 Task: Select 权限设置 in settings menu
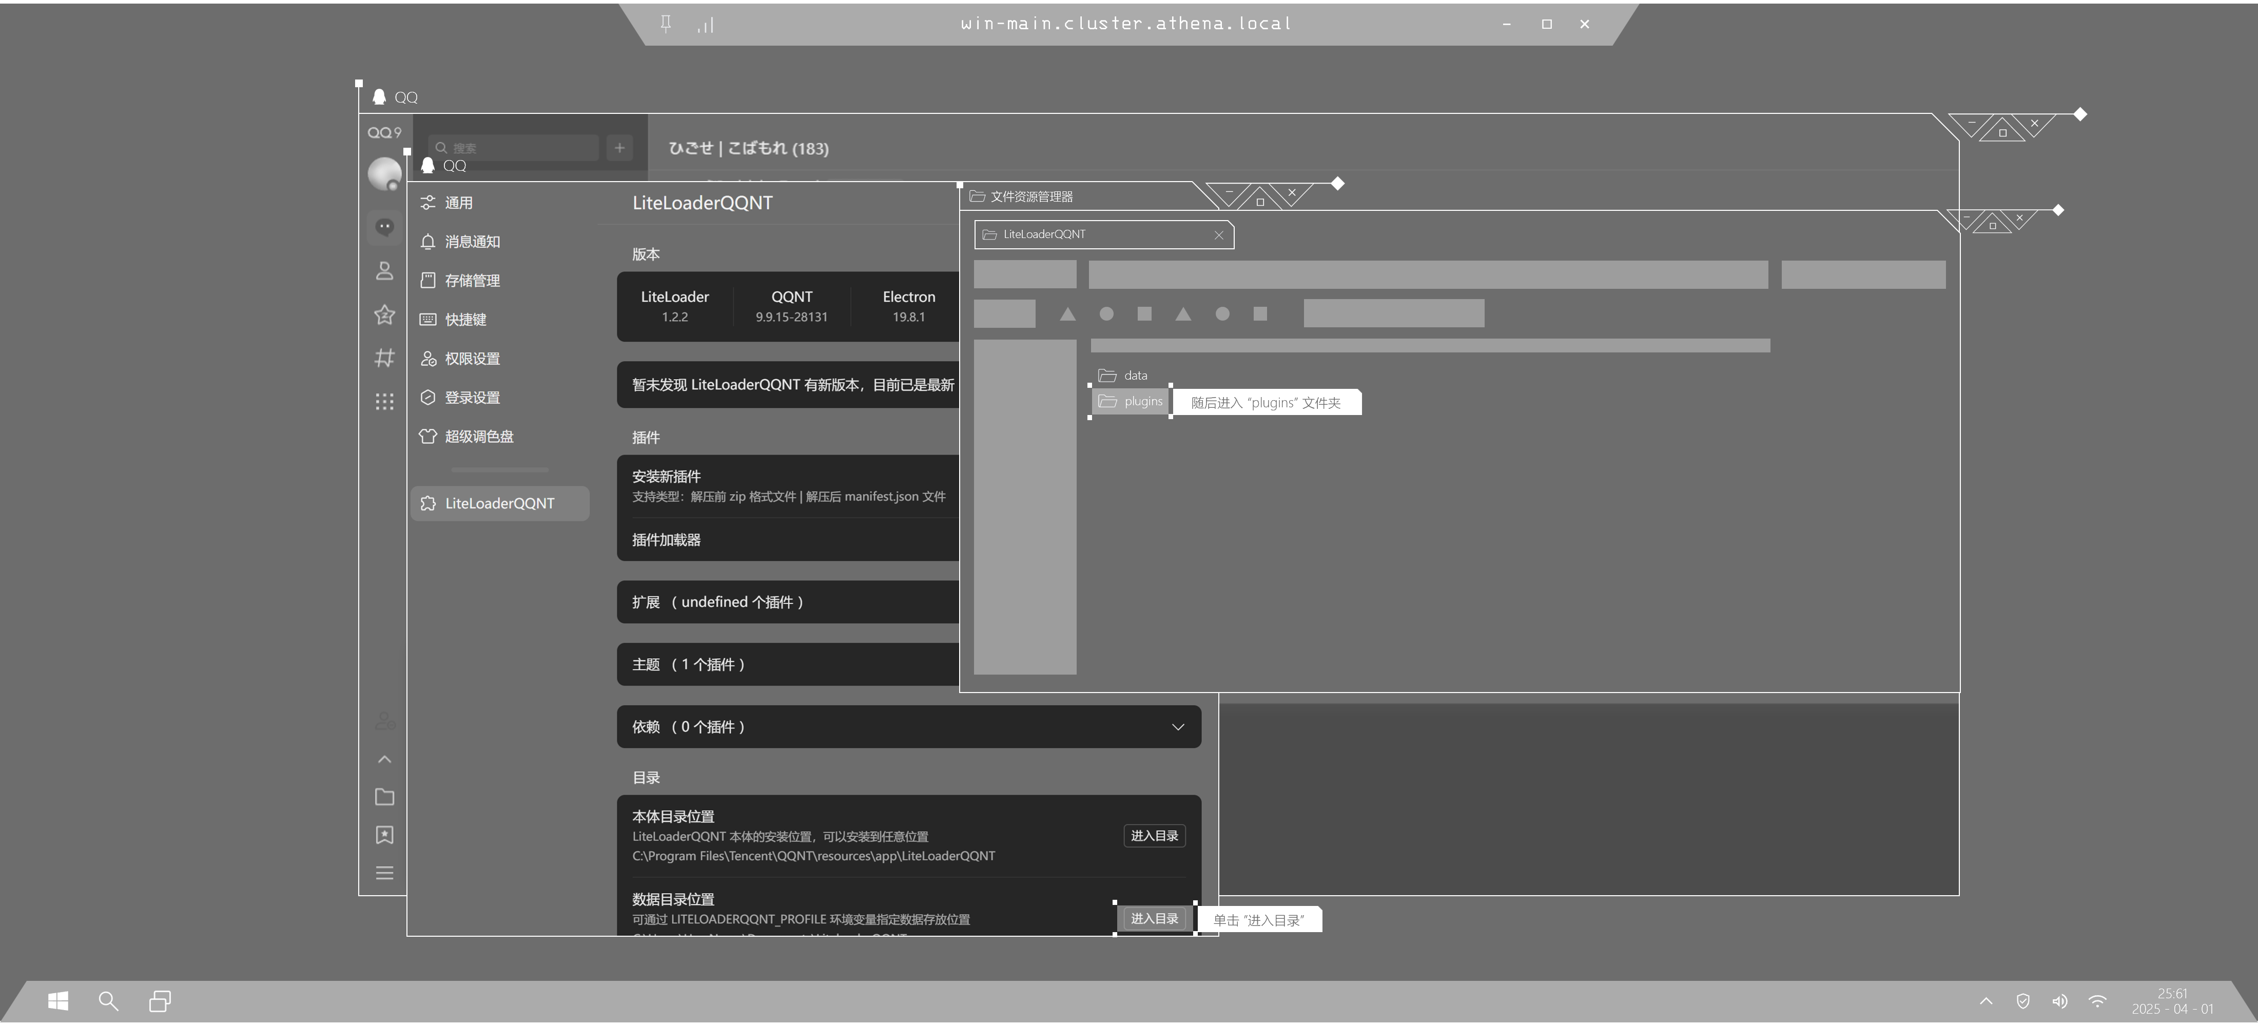(x=500, y=359)
